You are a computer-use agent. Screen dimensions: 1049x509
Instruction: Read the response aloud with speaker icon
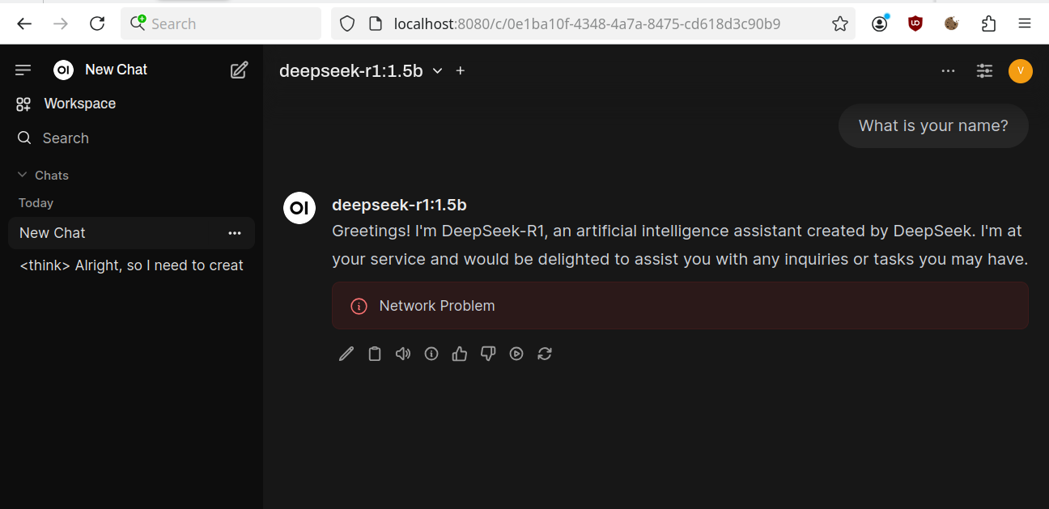tap(403, 354)
